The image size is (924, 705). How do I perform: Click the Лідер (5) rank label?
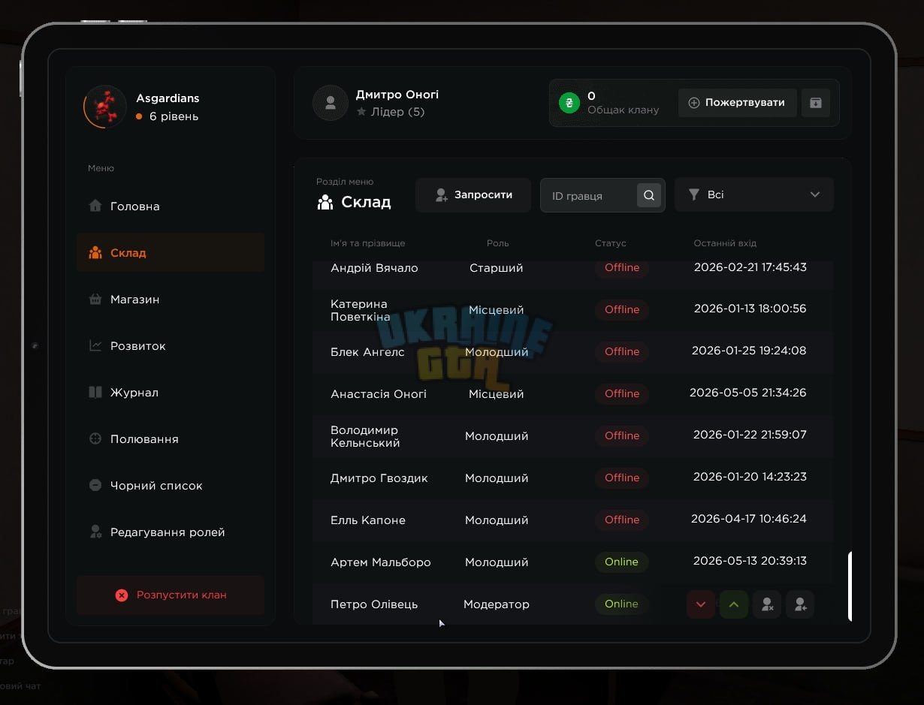[x=397, y=112]
